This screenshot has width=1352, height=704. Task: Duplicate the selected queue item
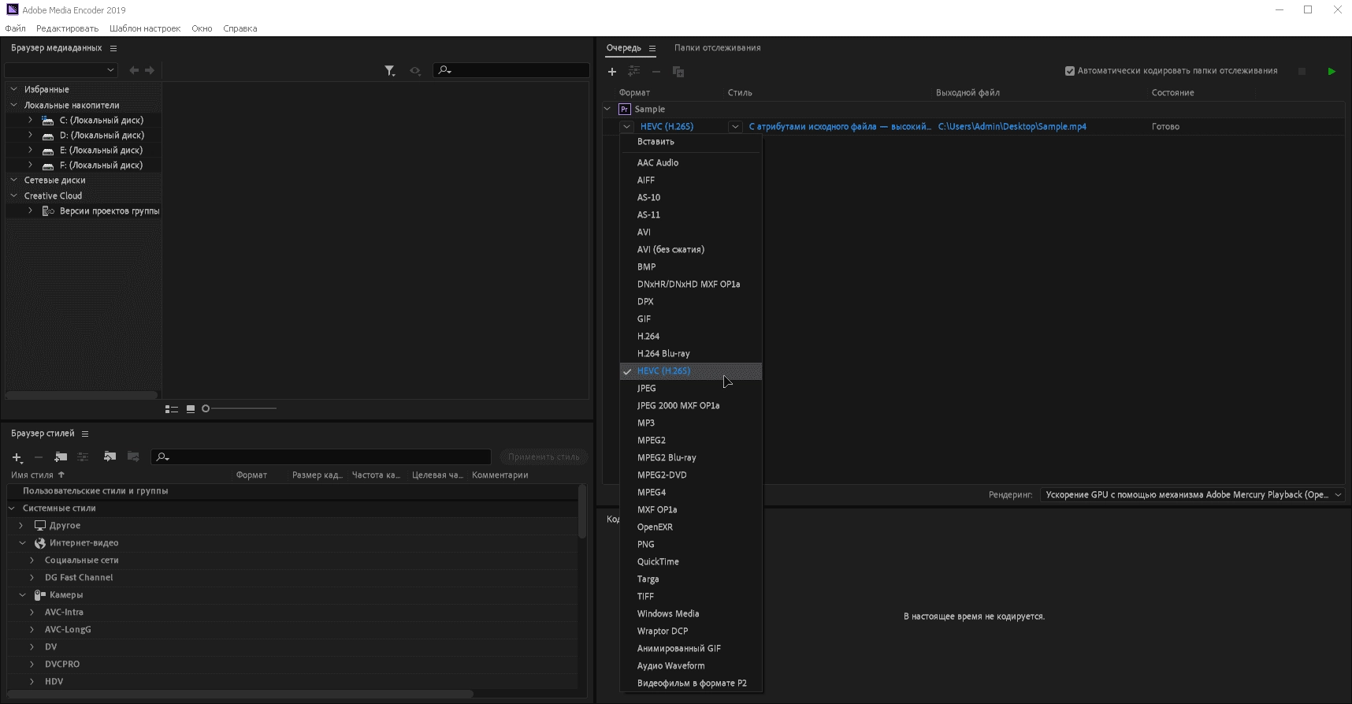(678, 72)
